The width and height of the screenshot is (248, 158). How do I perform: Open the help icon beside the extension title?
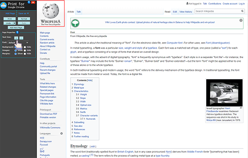coord(29,2)
